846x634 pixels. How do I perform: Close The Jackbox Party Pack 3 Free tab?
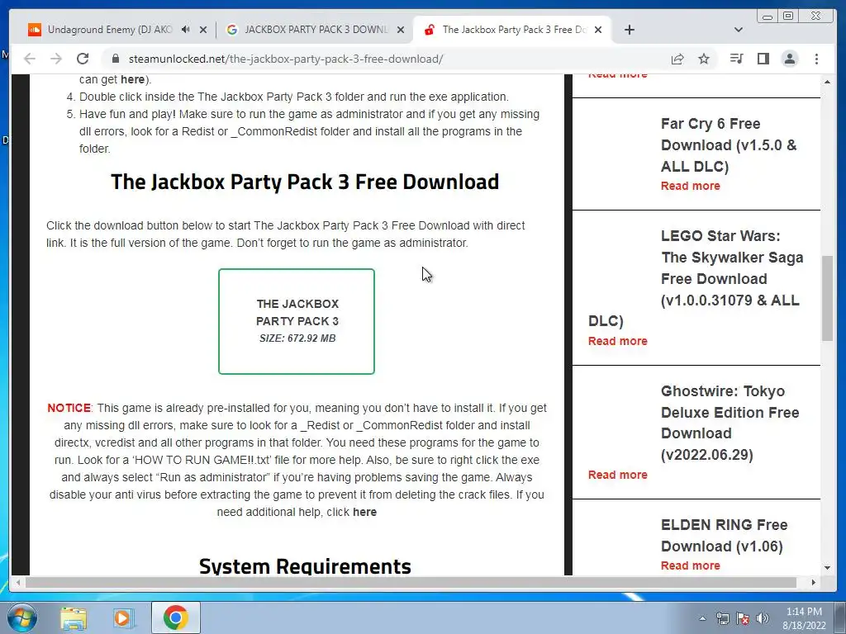tap(598, 30)
